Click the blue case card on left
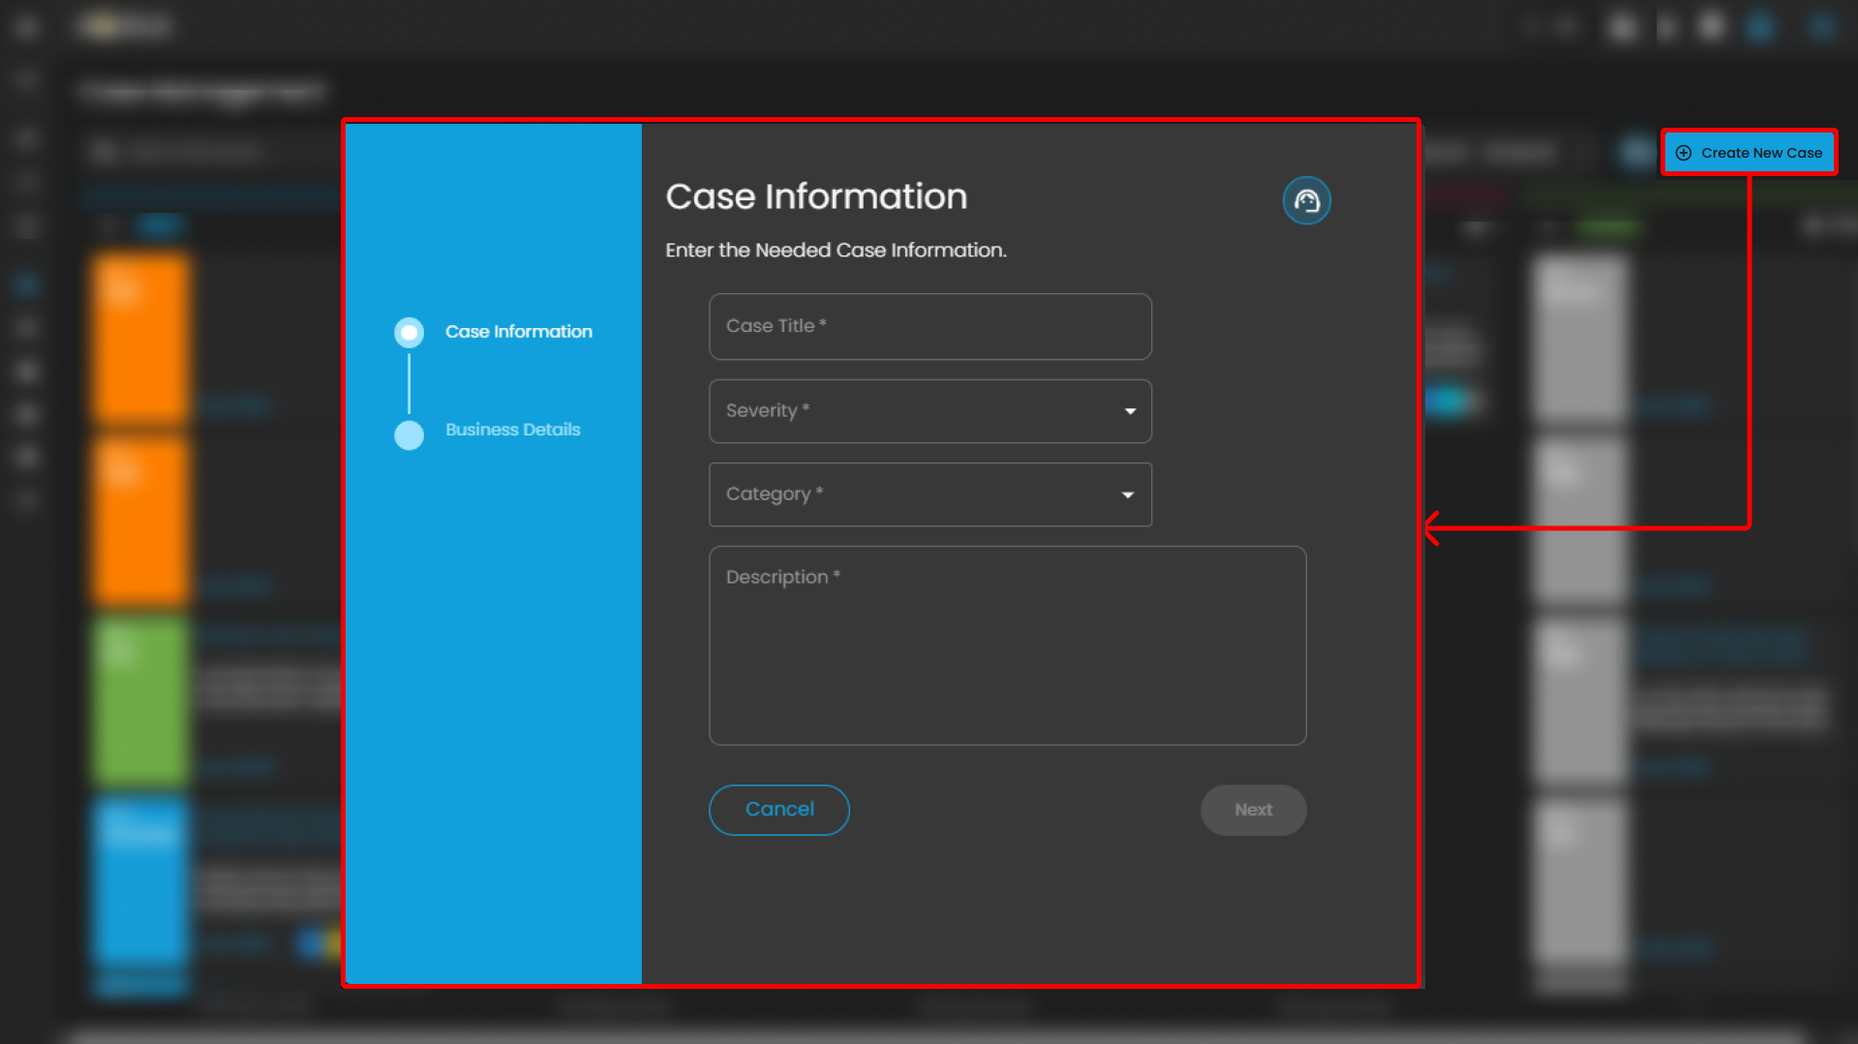 click(141, 880)
